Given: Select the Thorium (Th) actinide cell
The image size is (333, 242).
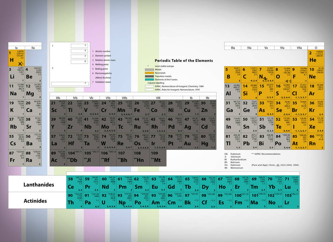Looking at the screenshot, I should click(75, 200).
